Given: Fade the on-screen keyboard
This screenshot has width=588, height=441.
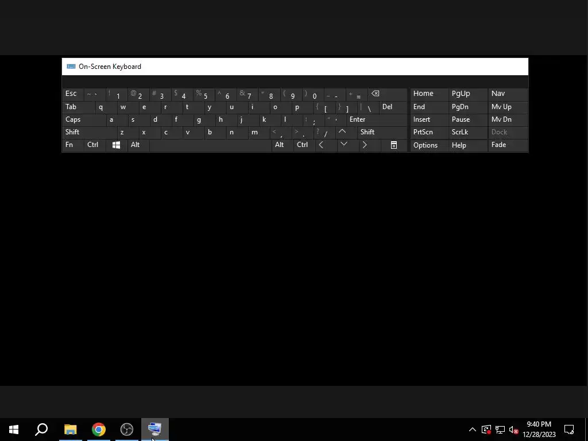Looking at the screenshot, I should [508, 145].
